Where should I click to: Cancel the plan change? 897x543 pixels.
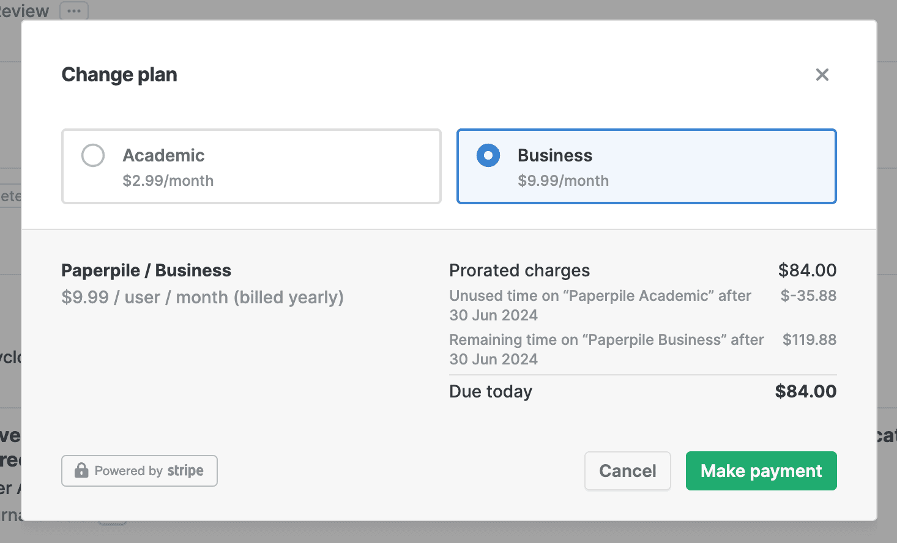(x=628, y=471)
